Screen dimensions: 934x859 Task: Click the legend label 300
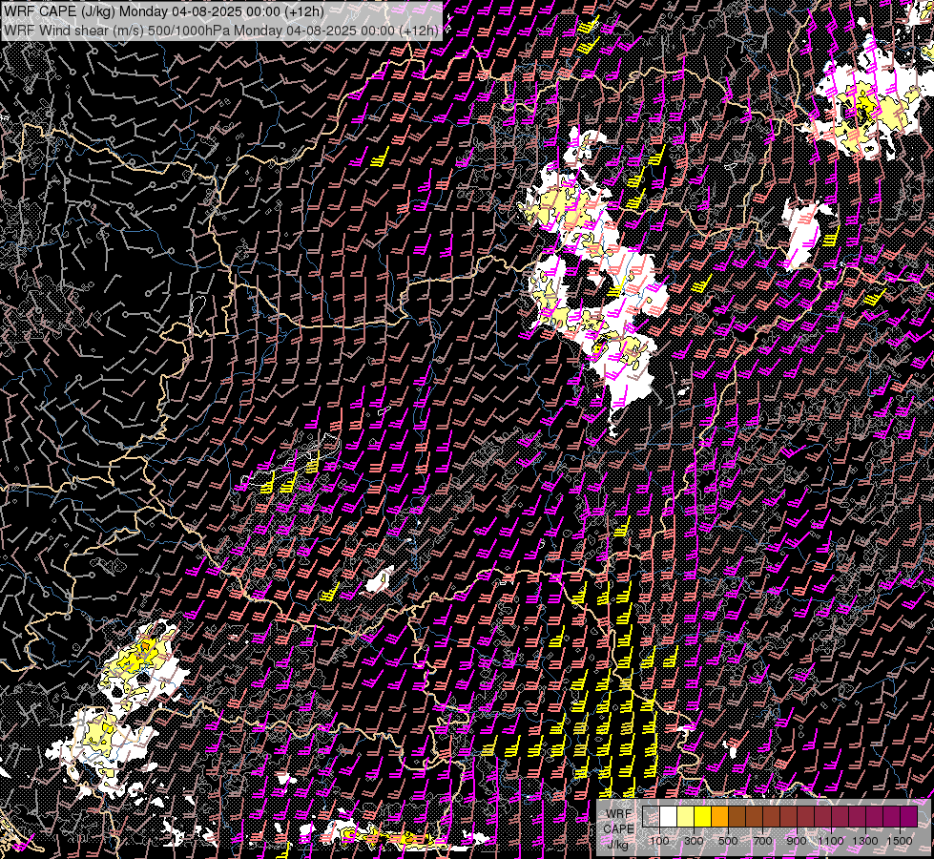click(x=694, y=841)
